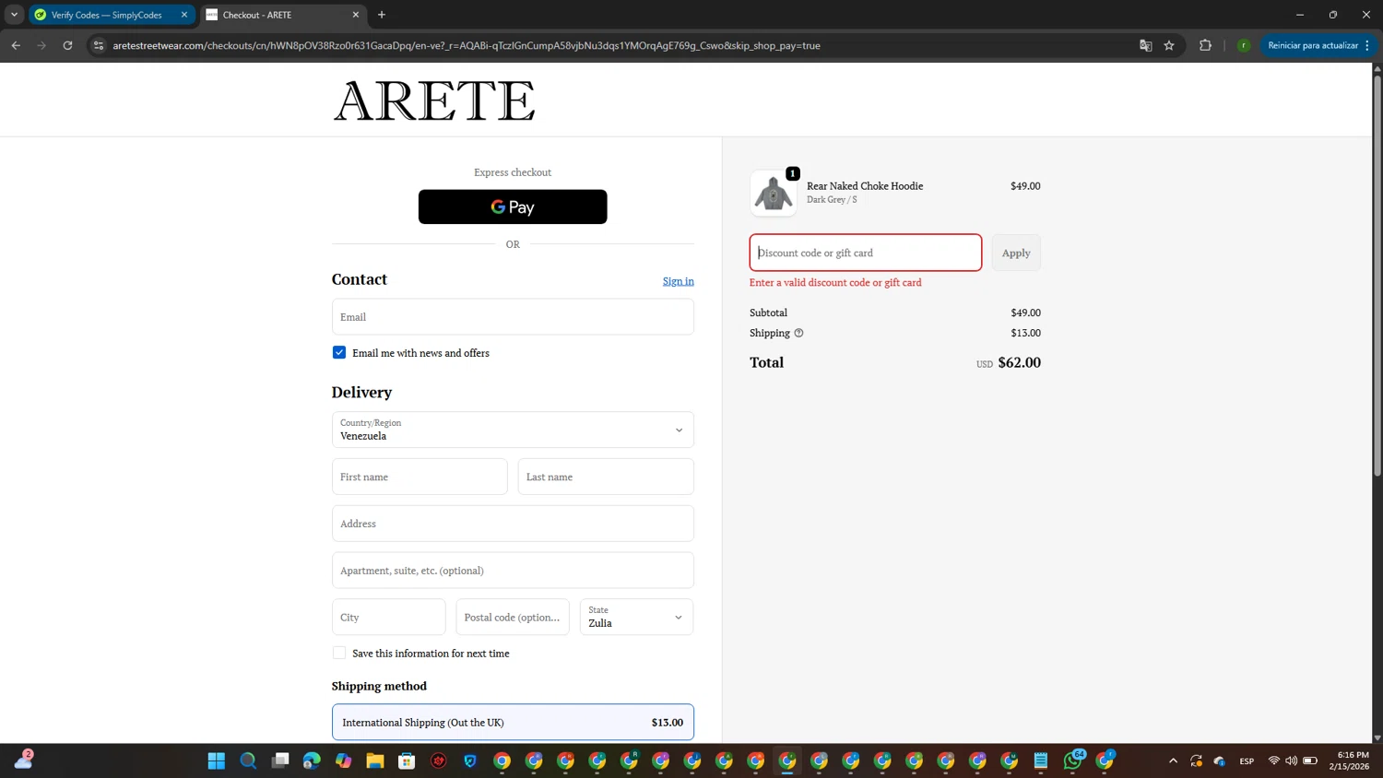The height and width of the screenshot is (778, 1383).
Task: Open Task View on the taskbar
Action: point(280,760)
